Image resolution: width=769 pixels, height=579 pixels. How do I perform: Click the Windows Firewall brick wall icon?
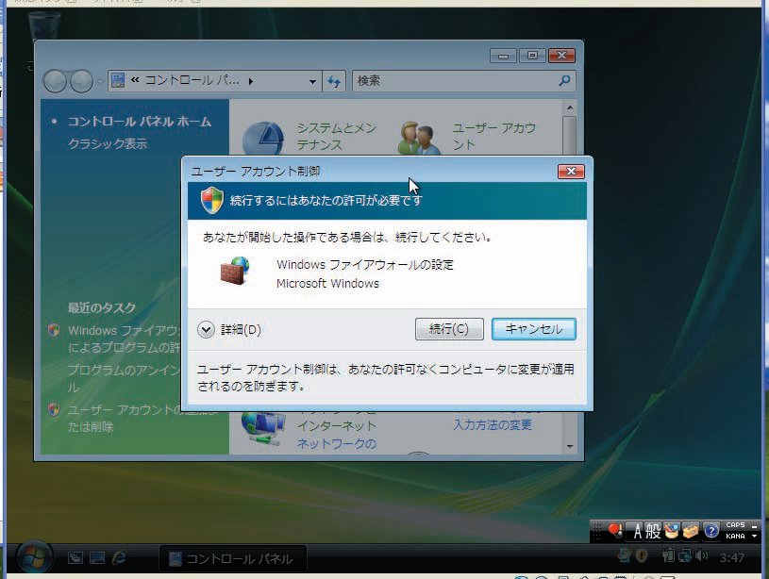pos(235,271)
